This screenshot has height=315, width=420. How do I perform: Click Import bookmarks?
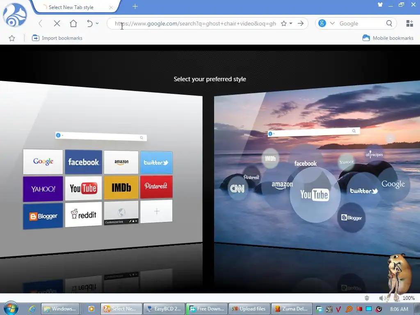coord(57,38)
